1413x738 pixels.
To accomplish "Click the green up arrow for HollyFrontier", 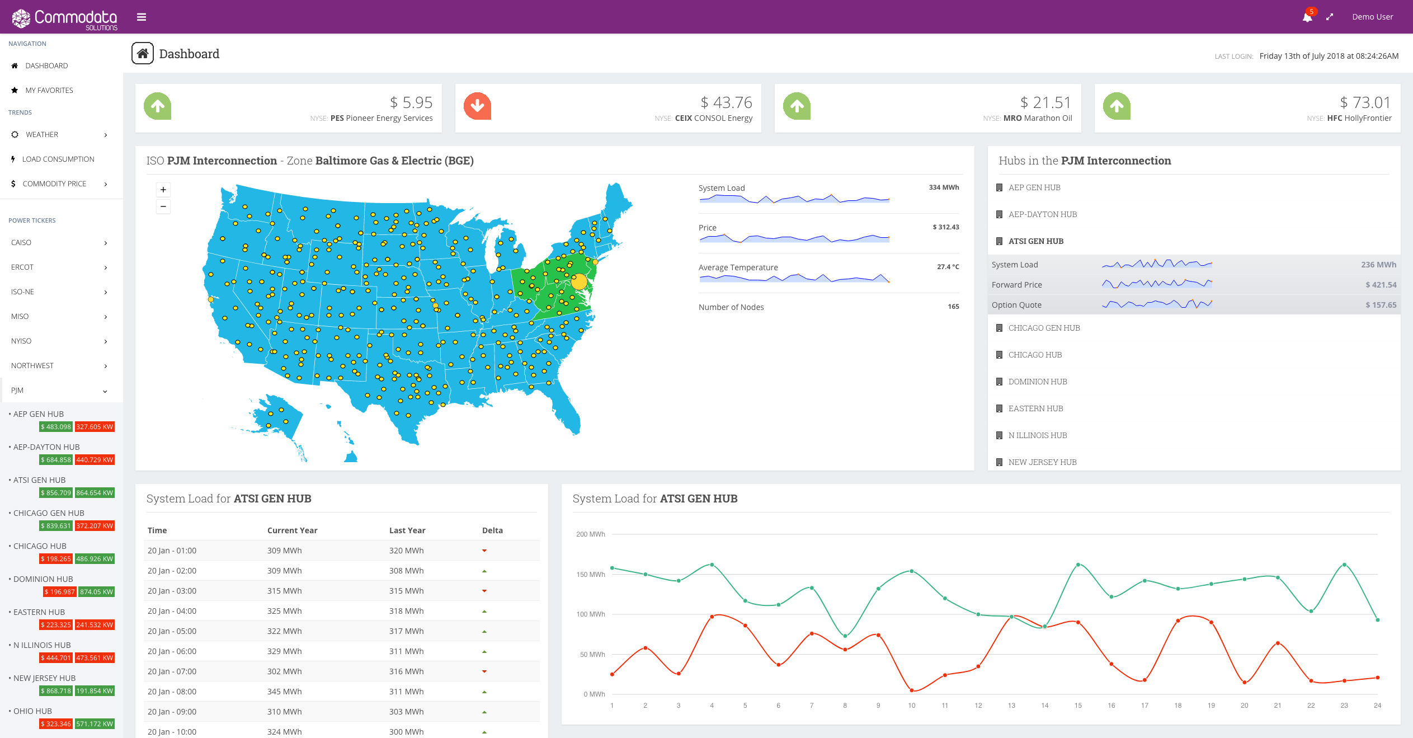I will 1117,106.
